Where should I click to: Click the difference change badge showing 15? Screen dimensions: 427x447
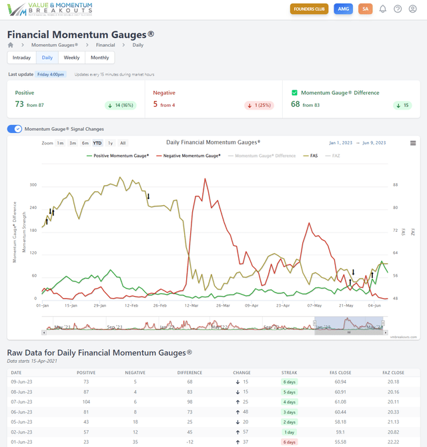[402, 105]
